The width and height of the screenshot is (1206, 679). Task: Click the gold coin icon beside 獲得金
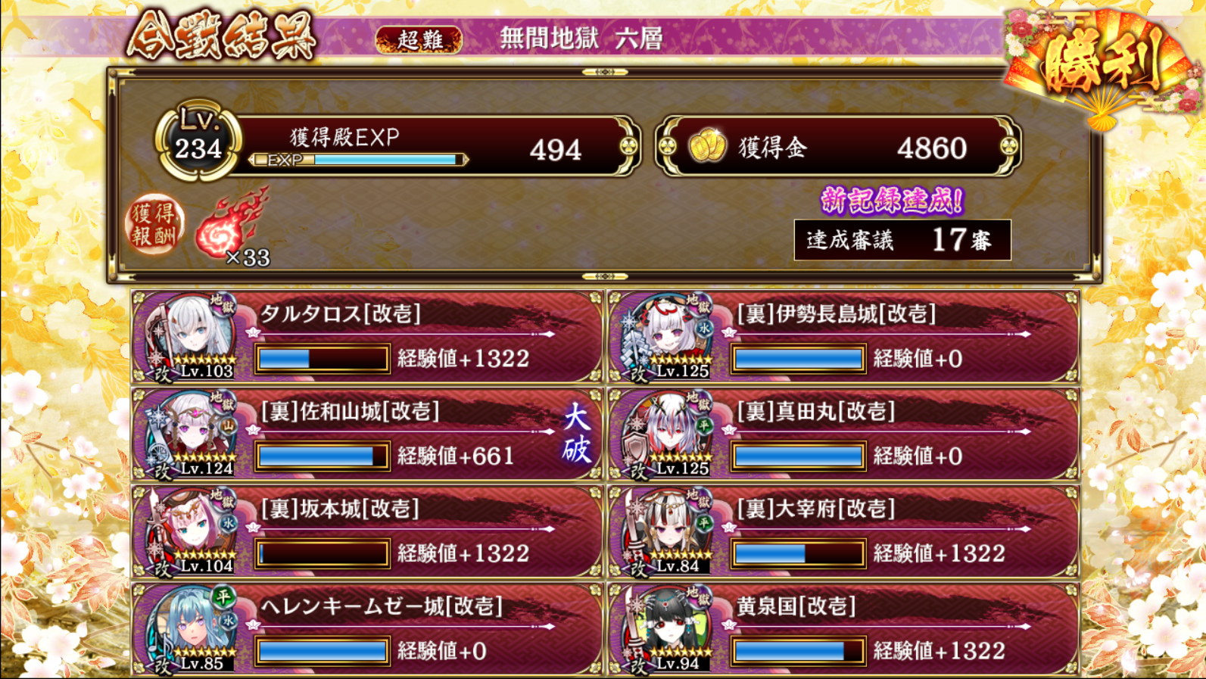pyautogui.click(x=708, y=145)
